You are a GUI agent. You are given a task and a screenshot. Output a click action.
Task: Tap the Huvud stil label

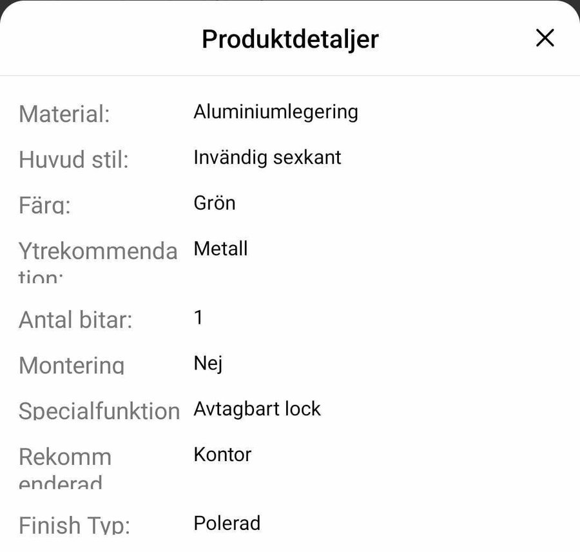point(73,159)
